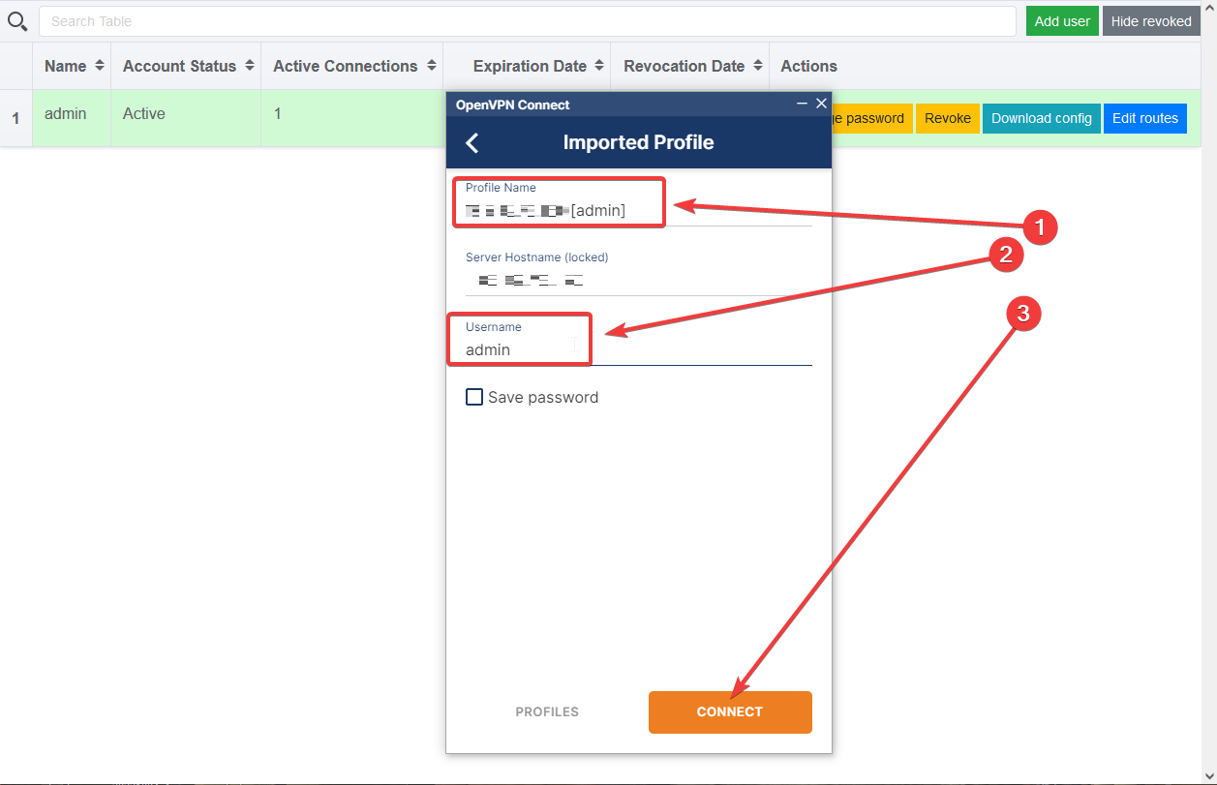The height and width of the screenshot is (785, 1217).
Task: Sort by Expiration Date arrows
Action: click(x=599, y=66)
